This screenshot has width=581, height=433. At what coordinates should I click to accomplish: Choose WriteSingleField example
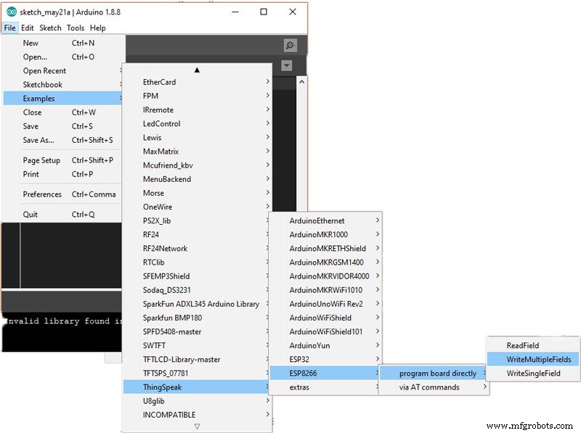tap(533, 373)
